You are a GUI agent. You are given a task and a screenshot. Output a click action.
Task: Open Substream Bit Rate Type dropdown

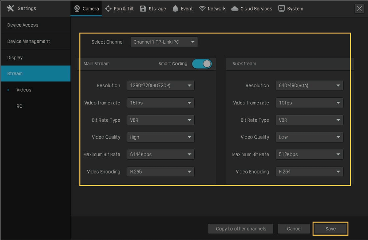click(x=309, y=120)
